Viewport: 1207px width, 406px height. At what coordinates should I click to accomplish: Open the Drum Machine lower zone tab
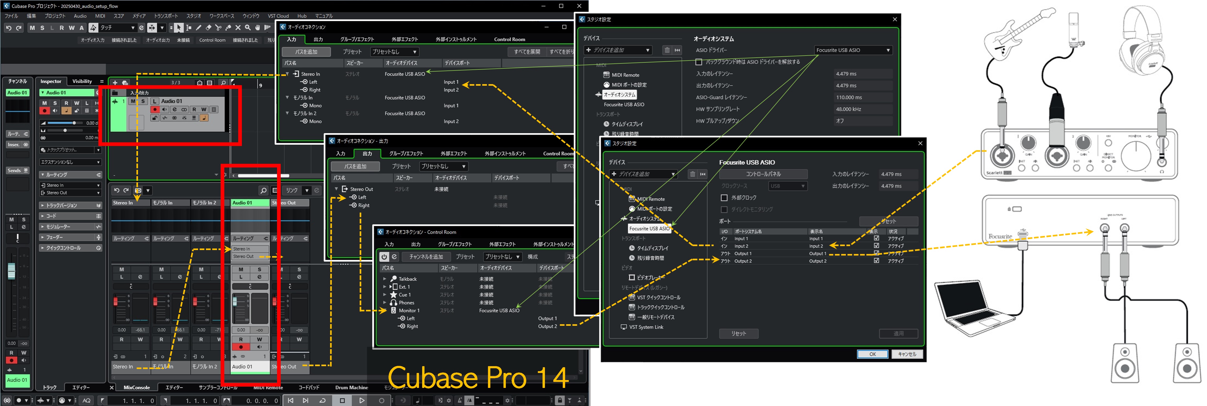pyautogui.click(x=352, y=388)
